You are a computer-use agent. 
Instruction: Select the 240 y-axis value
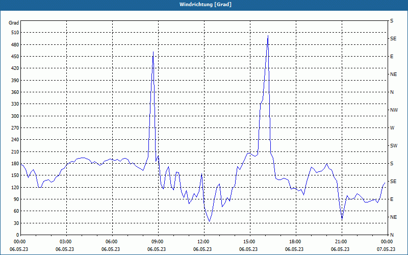tap(15, 140)
